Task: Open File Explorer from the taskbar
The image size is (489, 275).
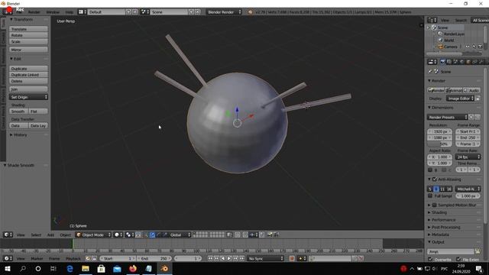Action: pos(86,268)
